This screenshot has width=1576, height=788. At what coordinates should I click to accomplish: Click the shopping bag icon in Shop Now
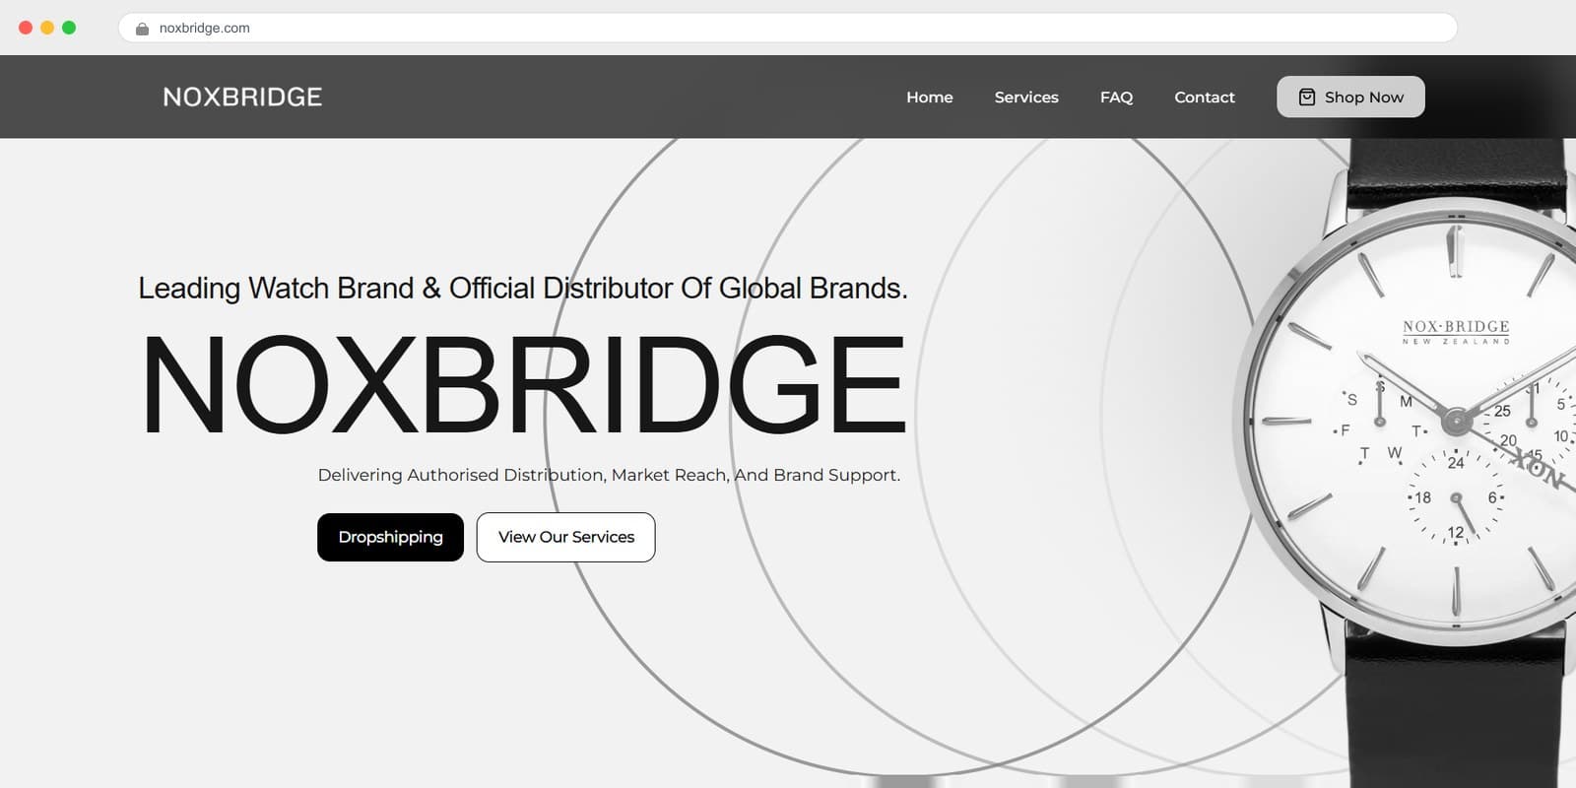point(1307,97)
